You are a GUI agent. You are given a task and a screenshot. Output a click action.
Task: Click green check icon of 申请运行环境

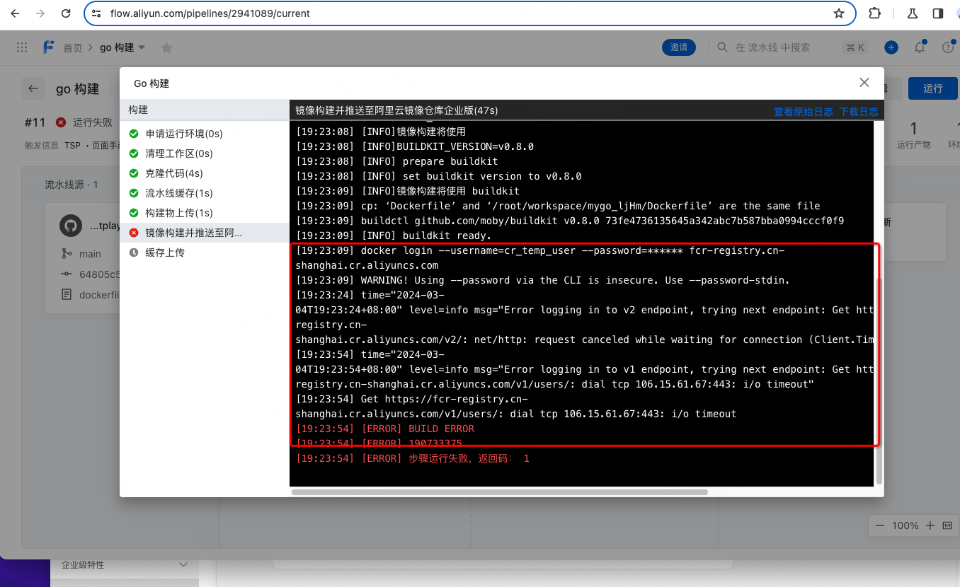134,134
